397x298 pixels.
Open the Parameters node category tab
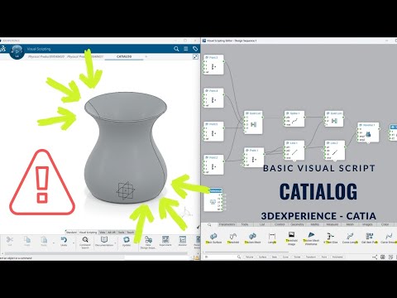(x=227, y=224)
